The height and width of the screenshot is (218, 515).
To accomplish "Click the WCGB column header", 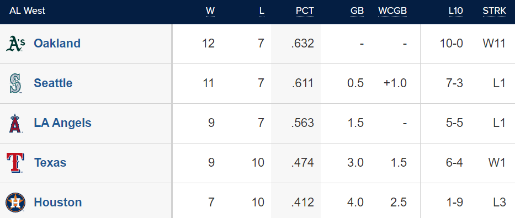I will click(x=392, y=11).
